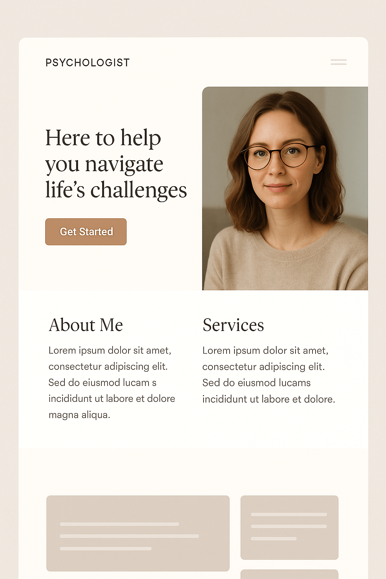Open the hamburger menu icon
Screen dimensions: 386x579
pos(339,62)
